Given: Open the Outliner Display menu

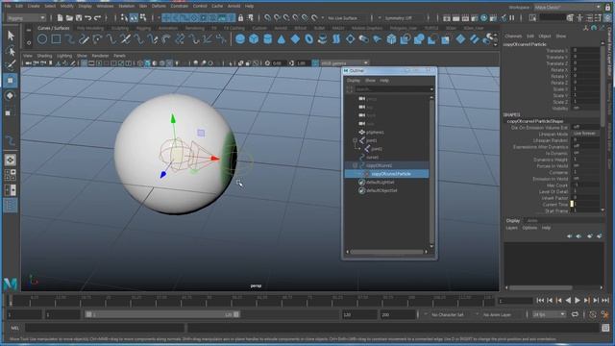Looking at the screenshot, I should pos(353,81).
